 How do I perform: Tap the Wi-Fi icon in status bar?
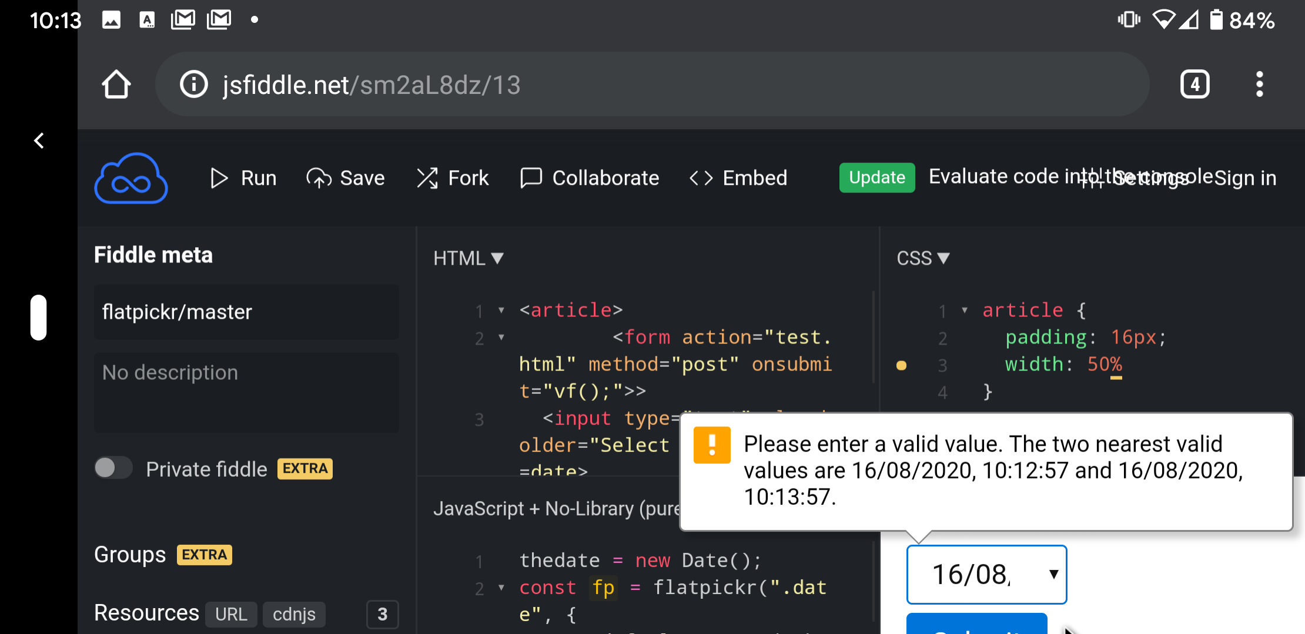tap(1163, 20)
